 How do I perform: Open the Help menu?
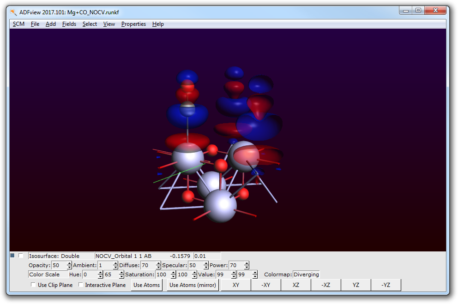158,24
